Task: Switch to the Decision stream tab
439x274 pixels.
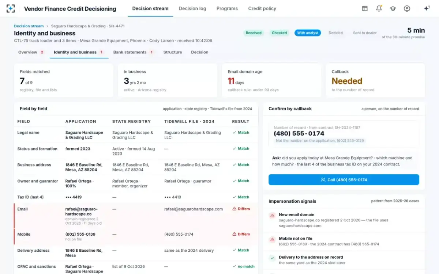Action: pyautogui.click(x=150, y=8)
